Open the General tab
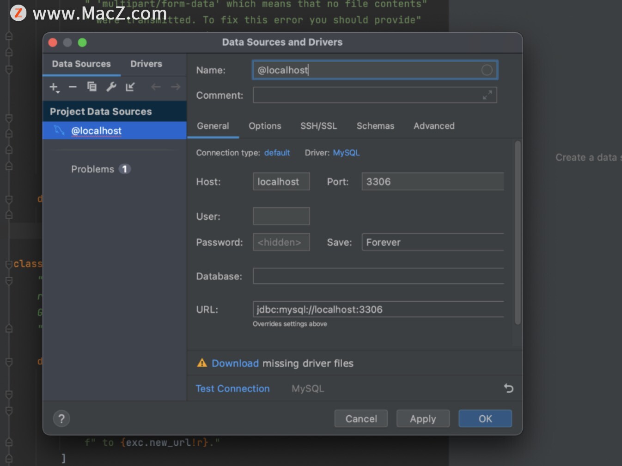Viewport: 622px width, 466px height. coord(213,126)
